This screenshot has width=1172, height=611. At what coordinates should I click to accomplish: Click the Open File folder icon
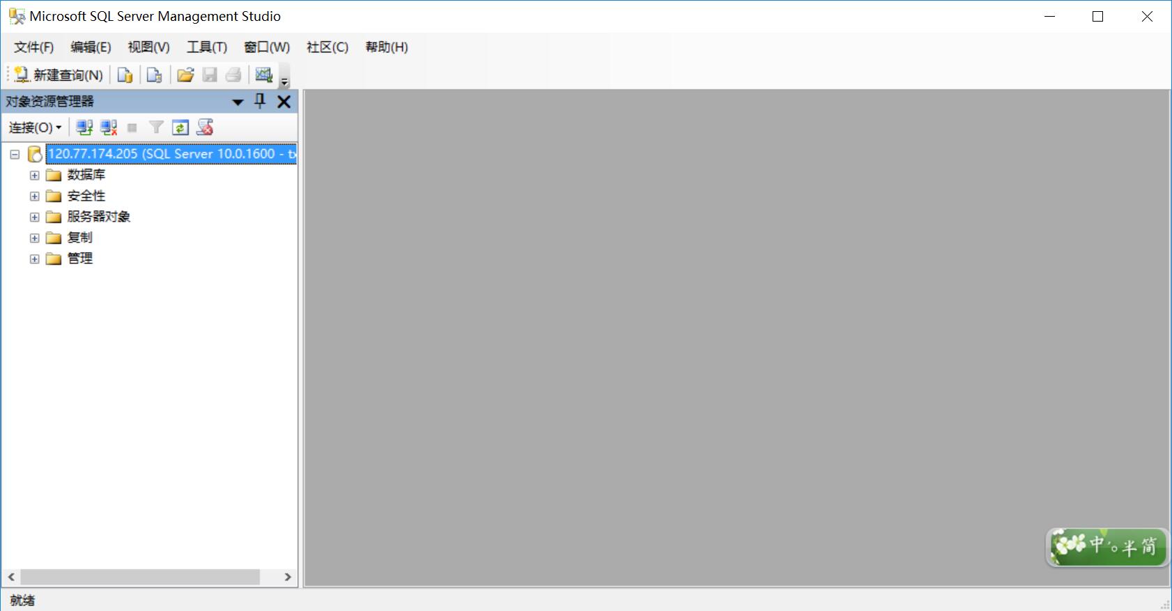coord(185,75)
